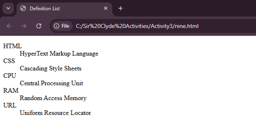
Task: Click the Cascading Style Sheets definition
Action: click(x=50, y=68)
